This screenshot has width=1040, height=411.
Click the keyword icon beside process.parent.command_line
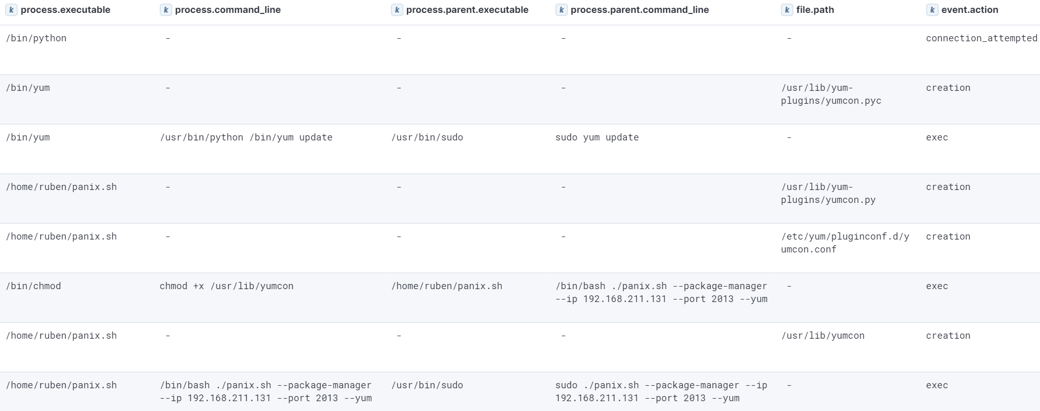click(561, 10)
